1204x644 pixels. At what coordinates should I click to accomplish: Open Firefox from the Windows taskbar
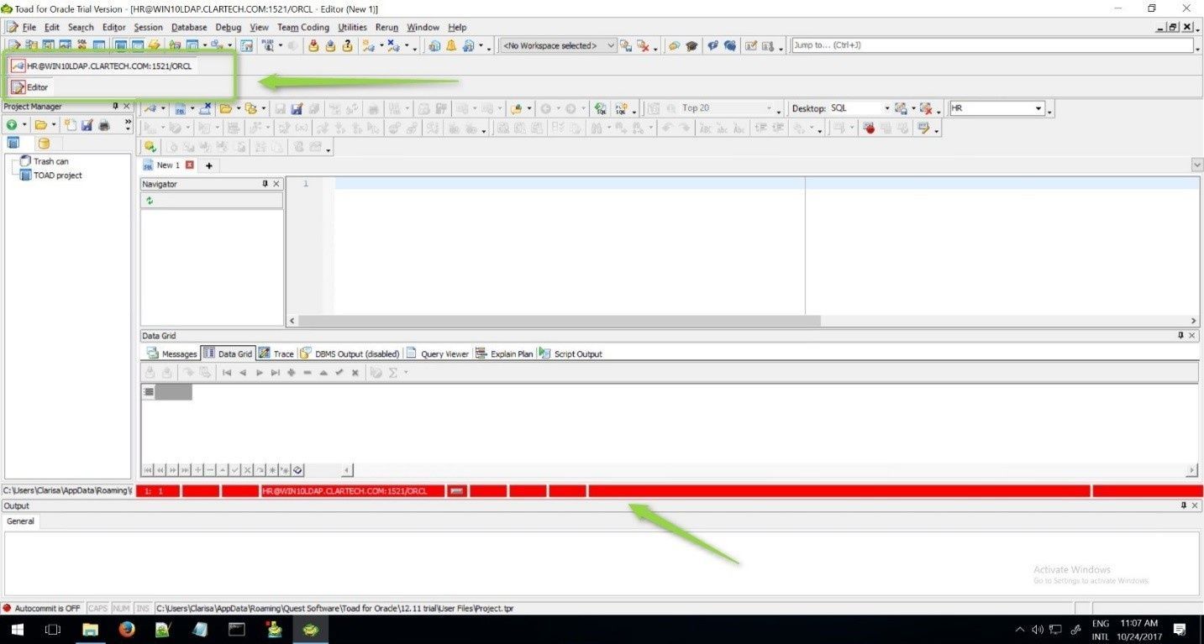pyautogui.click(x=127, y=629)
